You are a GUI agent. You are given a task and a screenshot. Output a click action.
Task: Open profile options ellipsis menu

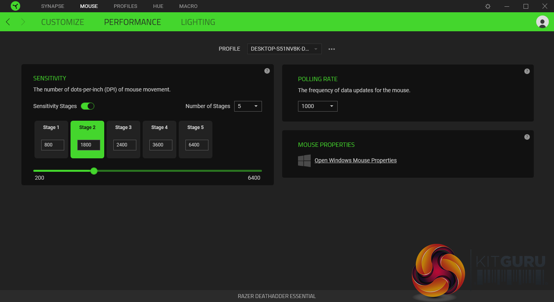point(332,49)
